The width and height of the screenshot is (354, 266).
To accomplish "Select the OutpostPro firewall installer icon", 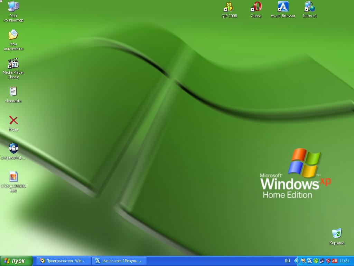I will (13, 149).
